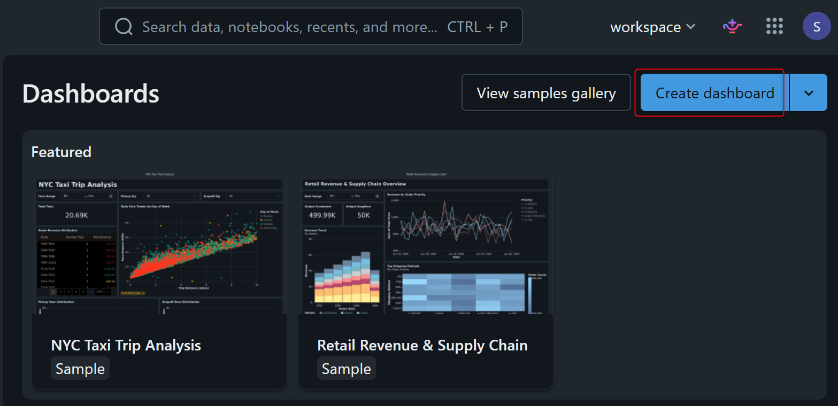Expand the arrow next to Create dashboard
Screen dimensions: 838x406
click(809, 93)
